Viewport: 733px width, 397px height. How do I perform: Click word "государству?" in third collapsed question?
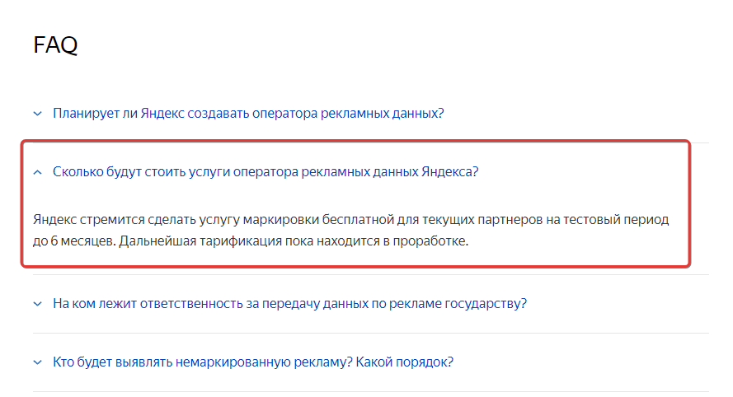486,304
